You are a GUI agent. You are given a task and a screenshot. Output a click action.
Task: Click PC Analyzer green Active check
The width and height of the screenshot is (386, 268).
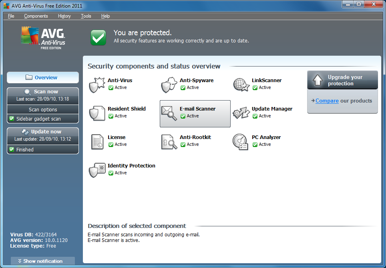(255, 144)
